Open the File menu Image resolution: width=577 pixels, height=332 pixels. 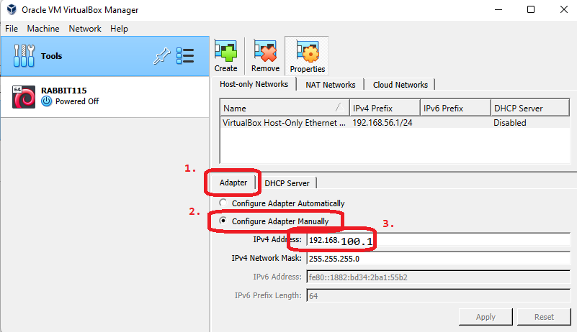click(12, 29)
